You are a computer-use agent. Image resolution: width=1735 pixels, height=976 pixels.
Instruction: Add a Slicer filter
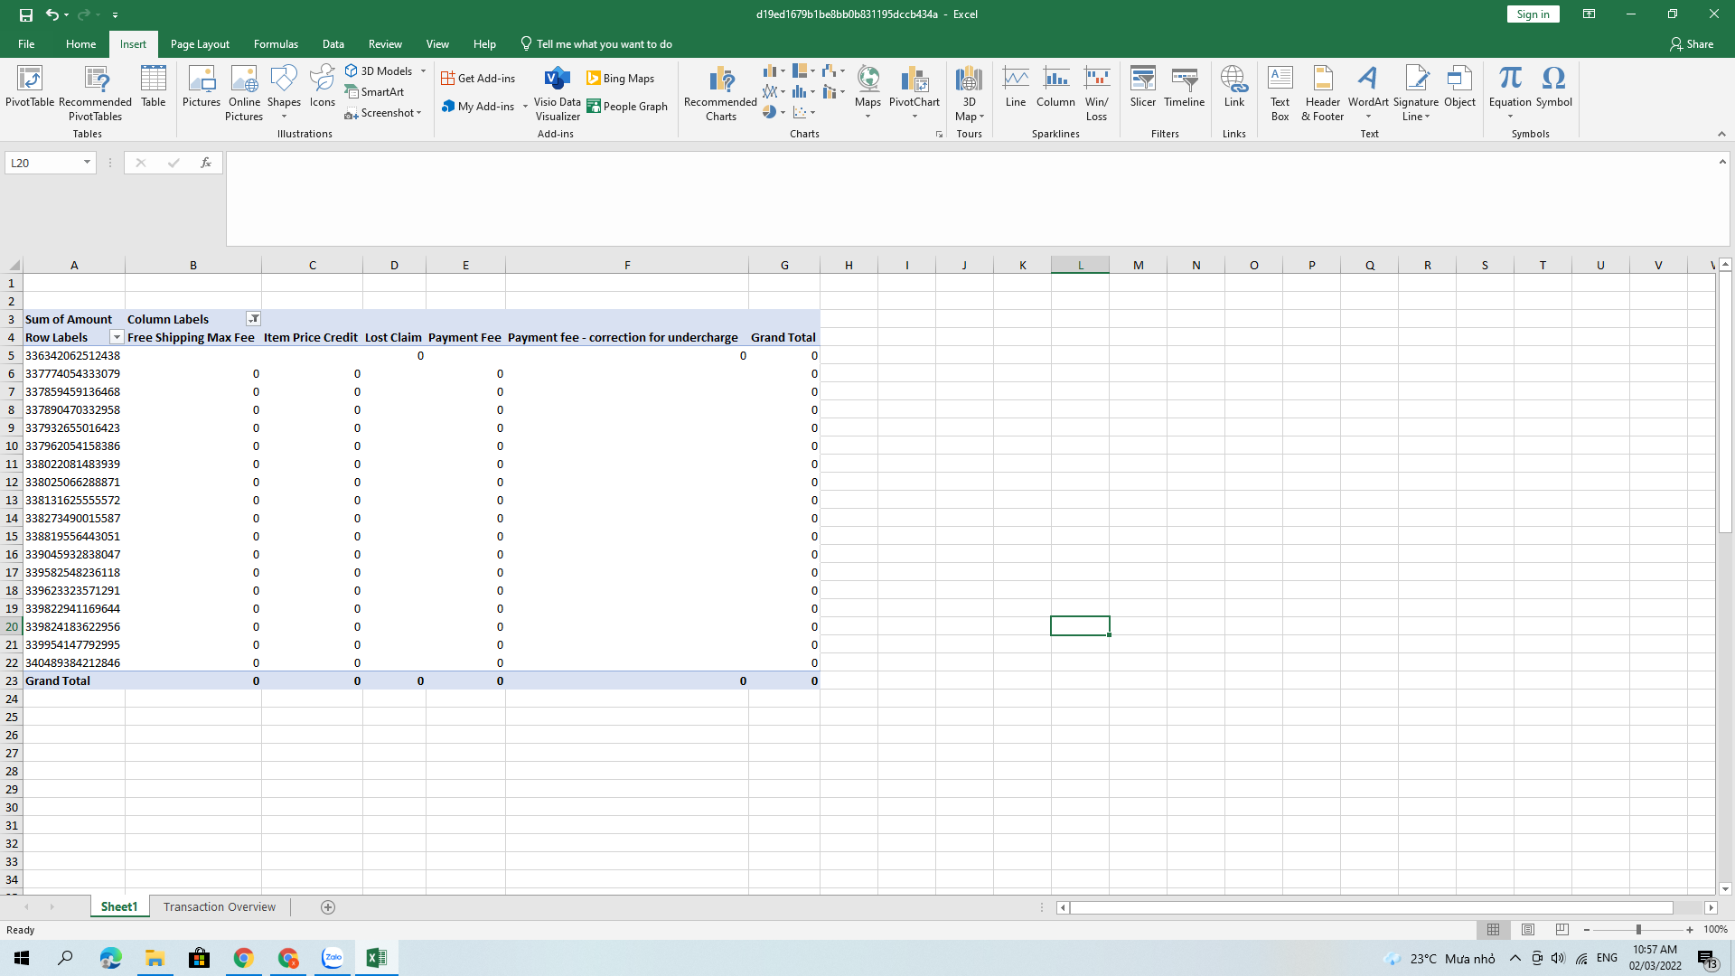coord(1142,88)
